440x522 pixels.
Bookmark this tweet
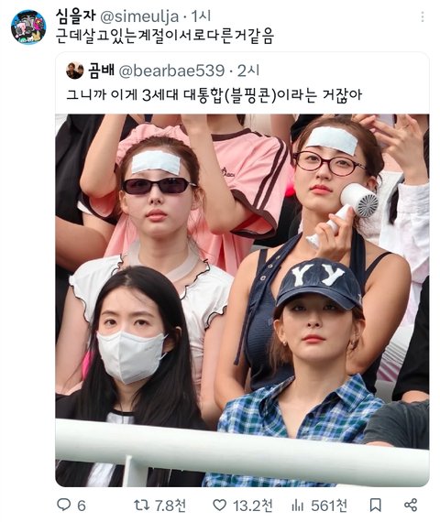click(x=375, y=506)
